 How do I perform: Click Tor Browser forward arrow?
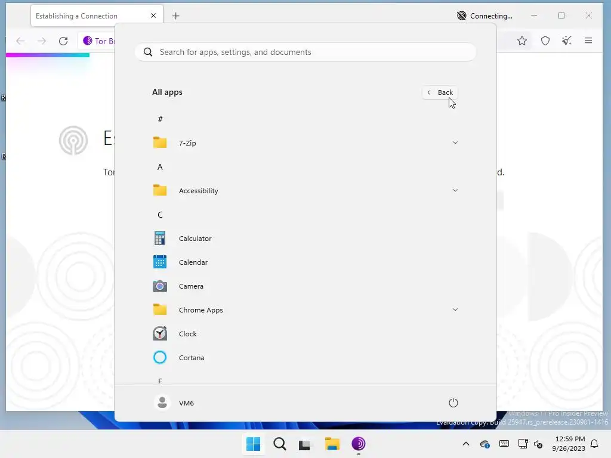click(x=42, y=41)
